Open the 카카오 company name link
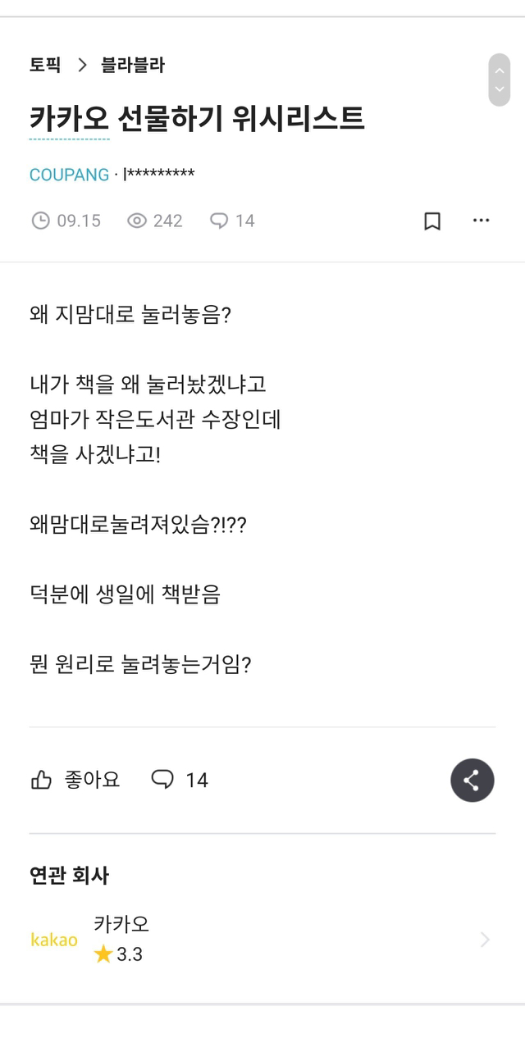525x1038 pixels. (x=121, y=924)
